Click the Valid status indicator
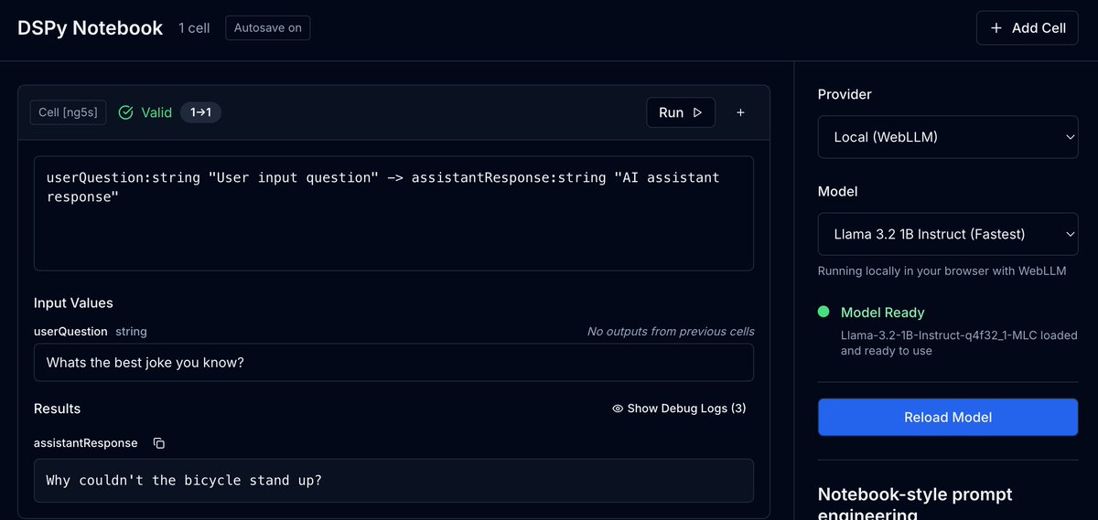This screenshot has height=520, width=1098. point(145,112)
